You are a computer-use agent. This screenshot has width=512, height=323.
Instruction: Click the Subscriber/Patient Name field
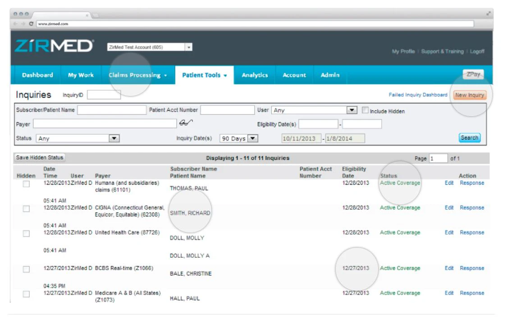click(112, 110)
